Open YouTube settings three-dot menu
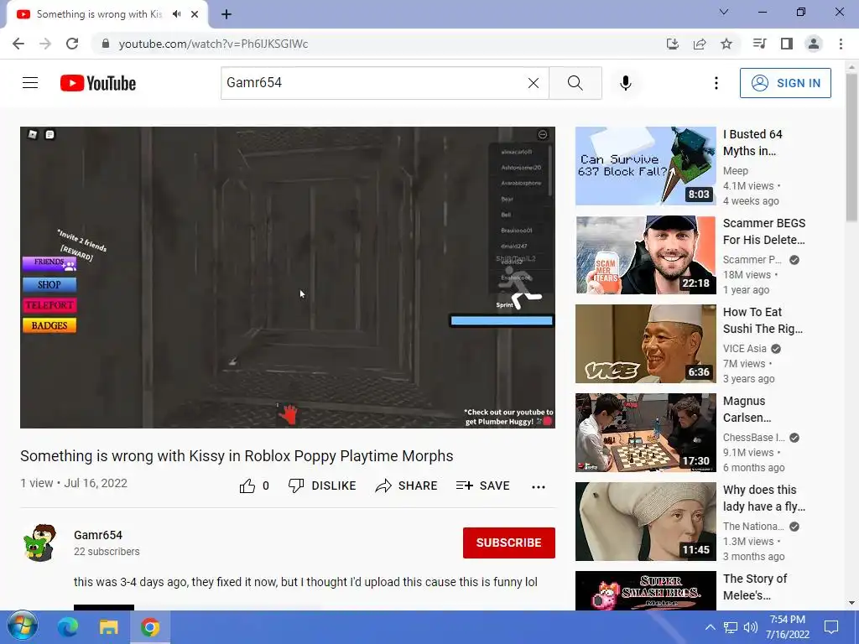 (716, 83)
